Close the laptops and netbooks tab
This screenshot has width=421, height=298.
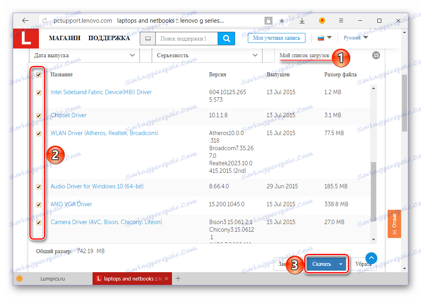(166, 279)
